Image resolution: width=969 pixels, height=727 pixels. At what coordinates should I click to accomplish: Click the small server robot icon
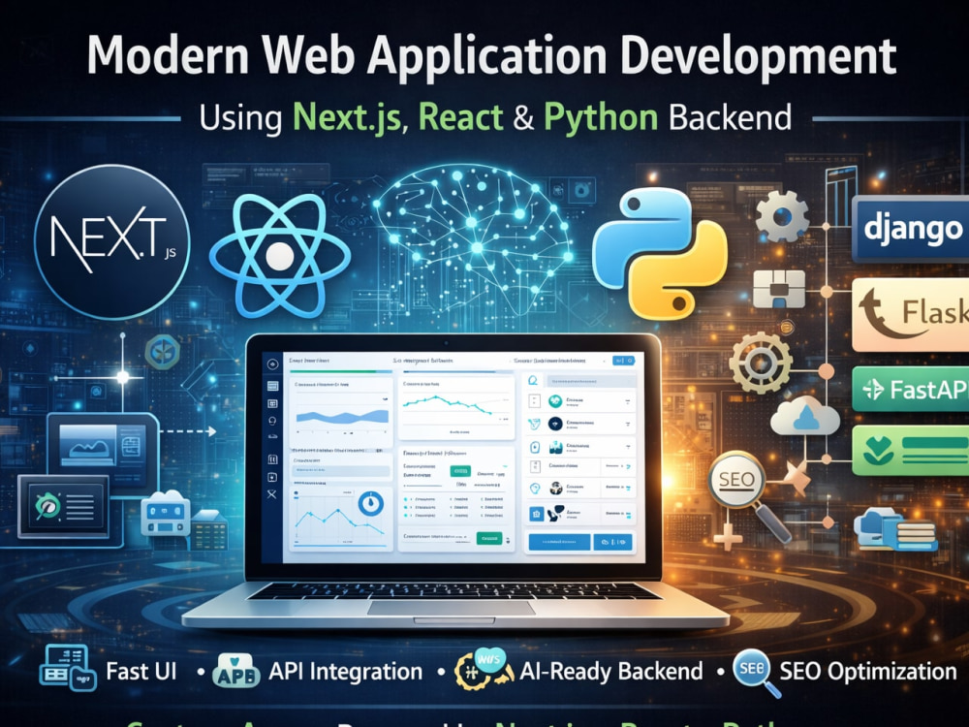click(x=165, y=513)
